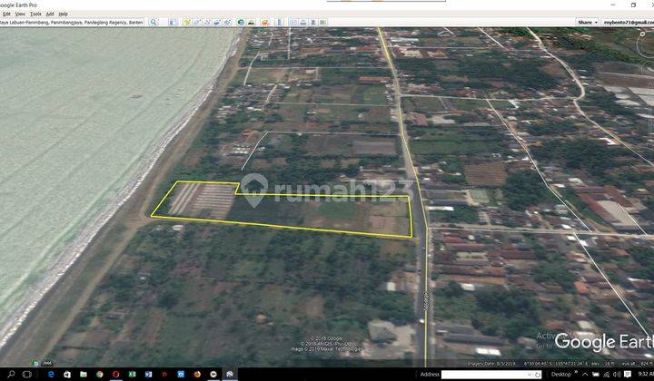This screenshot has height=381, width=654.
Task: Open Word from the taskbar
Action: pos(148,374)
